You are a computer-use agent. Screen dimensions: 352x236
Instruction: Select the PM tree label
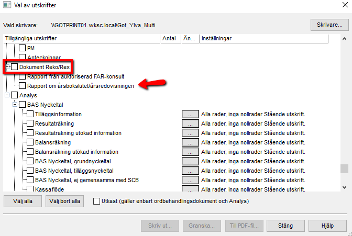(31, 48)
